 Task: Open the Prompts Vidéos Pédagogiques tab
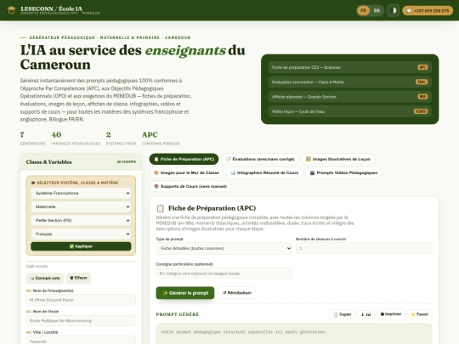click(343, 172)
